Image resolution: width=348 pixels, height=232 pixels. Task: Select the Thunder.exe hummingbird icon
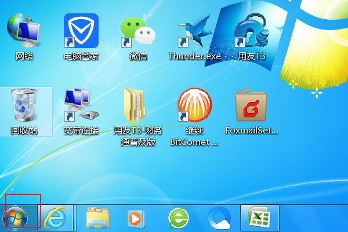[x=195, y=31]
